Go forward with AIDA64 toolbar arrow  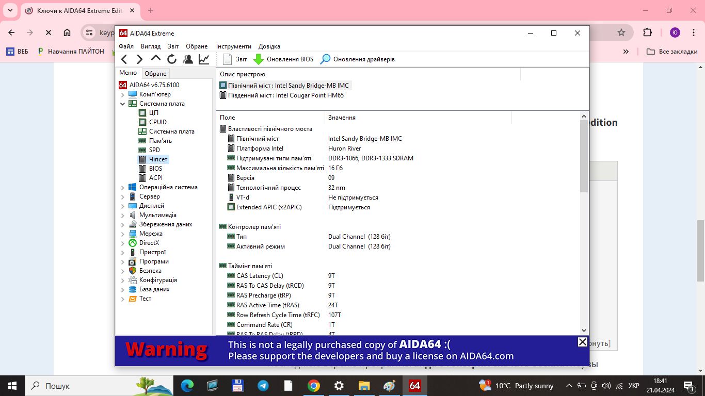coord(139,59)
